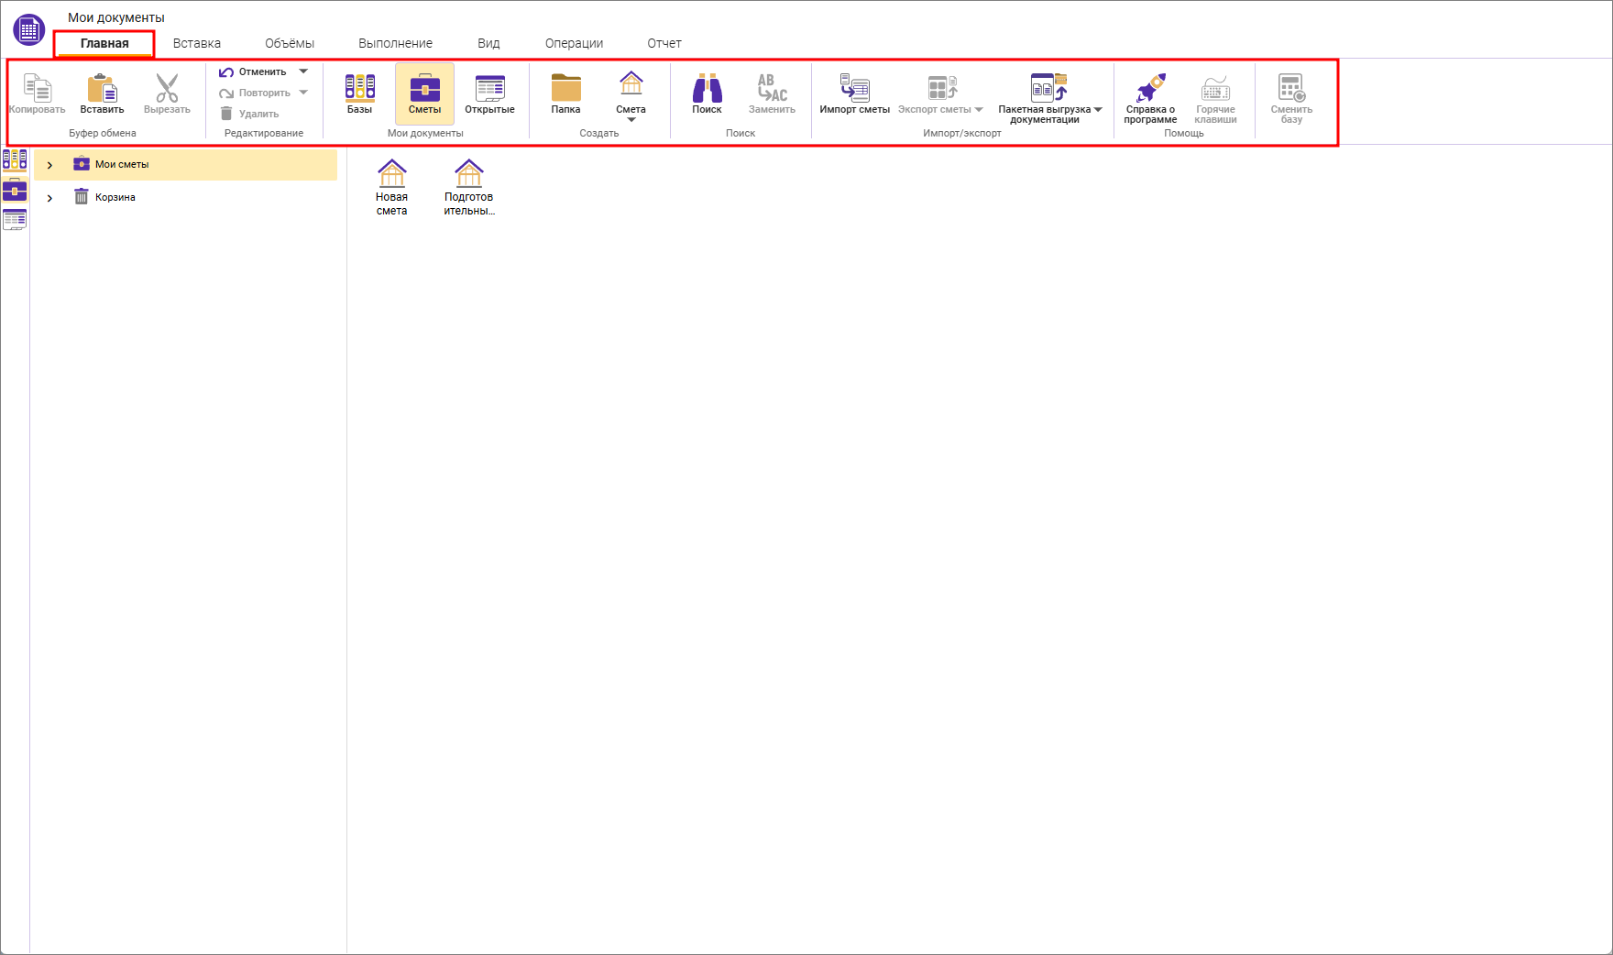The height and width of the screenshot is (955, 1613).
Task: Click the Отменить (Undo) button
Action: pos(254,71)
